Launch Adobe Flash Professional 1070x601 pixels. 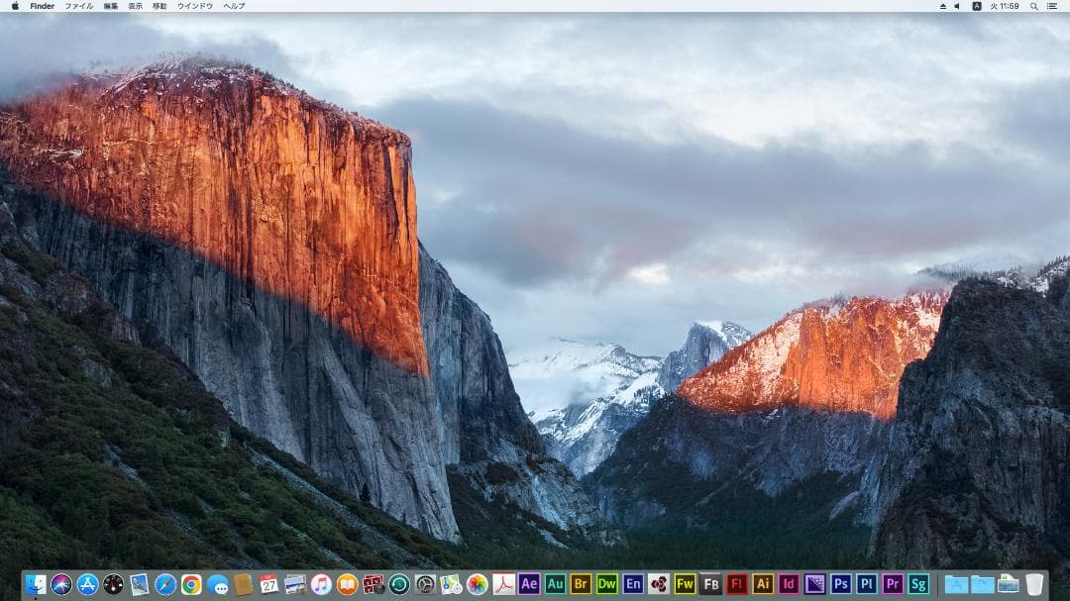click(735, 584)
